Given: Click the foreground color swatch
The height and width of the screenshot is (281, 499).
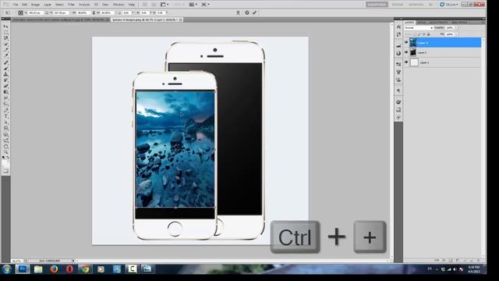Looking at the screenshot, I should click(x=5, y=162).
